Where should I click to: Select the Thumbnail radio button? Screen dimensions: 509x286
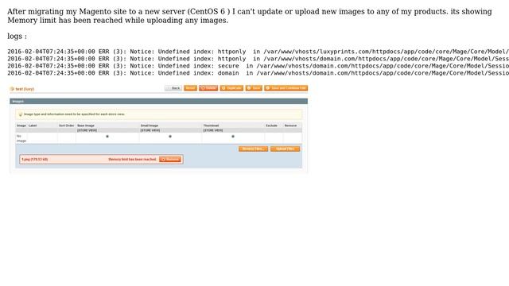(x=233, y=137)
